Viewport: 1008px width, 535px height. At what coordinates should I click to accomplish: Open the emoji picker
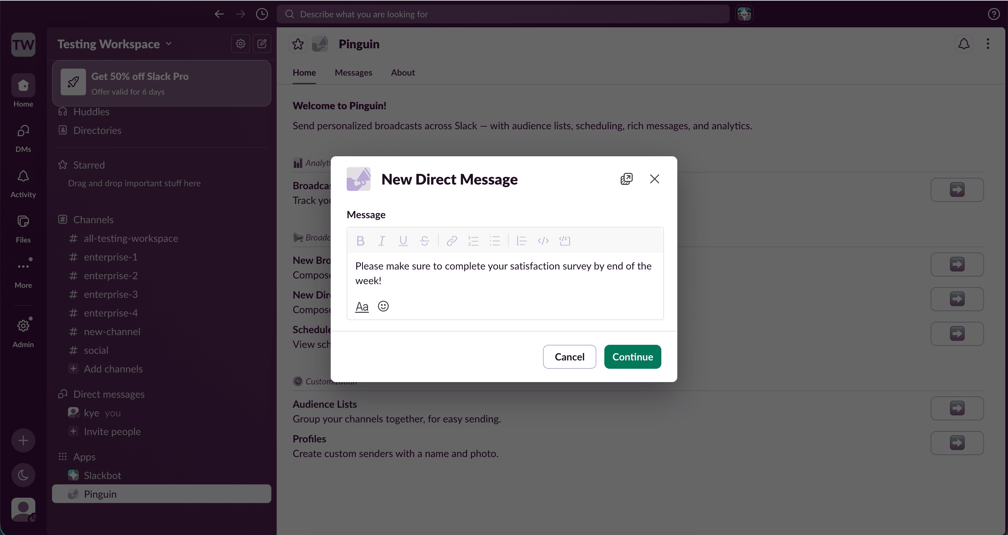click(383, 306)
